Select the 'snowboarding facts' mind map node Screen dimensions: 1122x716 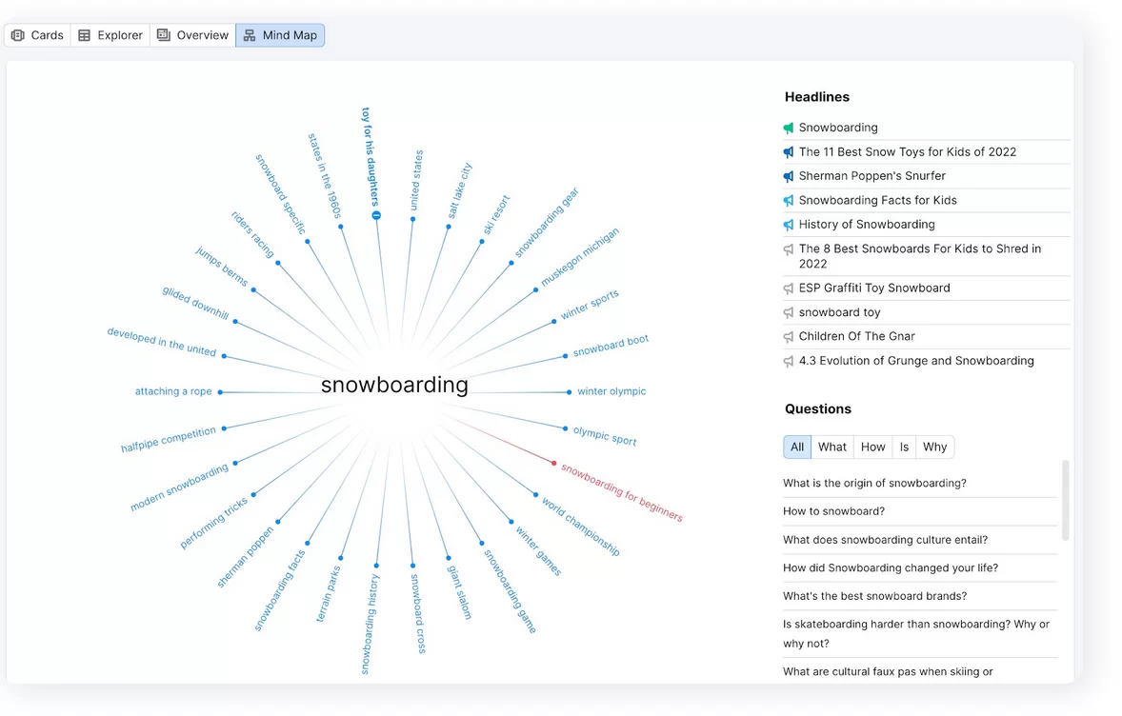280,590
